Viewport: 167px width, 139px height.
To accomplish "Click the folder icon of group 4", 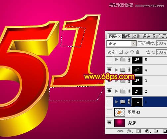I will pyautogui.click(x=123, y=70).
